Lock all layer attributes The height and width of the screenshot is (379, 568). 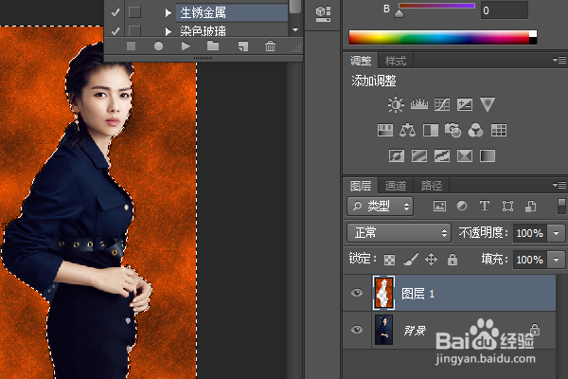(x=453, y=260)
